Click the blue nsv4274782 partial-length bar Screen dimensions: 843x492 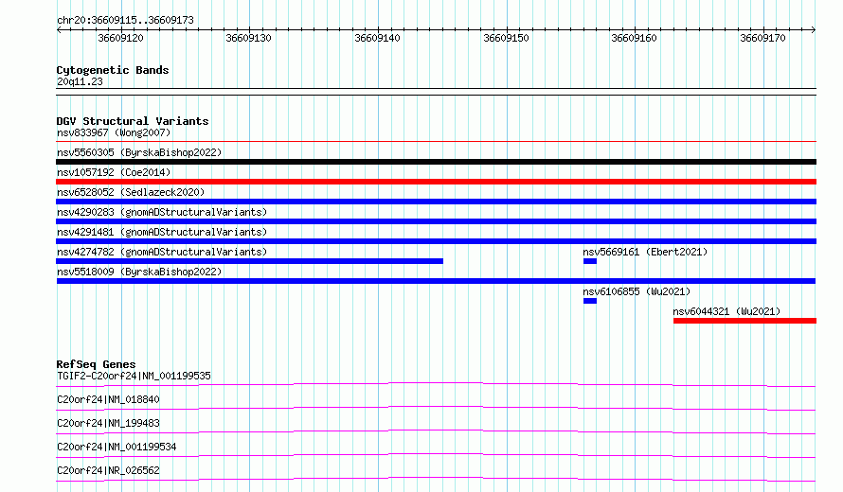coord(249,261)
